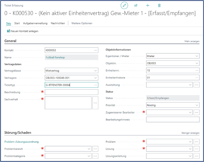Screen dimensions: 204x162
Task: Click the share icon in header
Action: (x=136, y=6)
